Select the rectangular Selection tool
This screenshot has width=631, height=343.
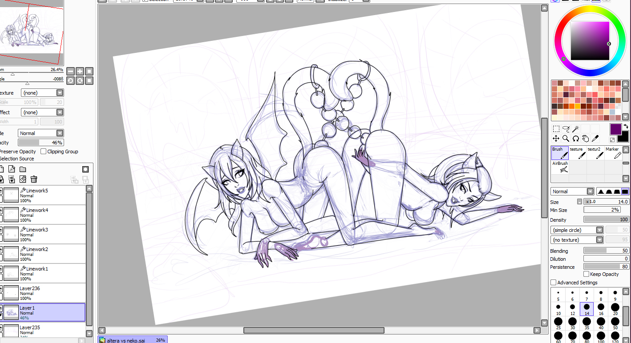click(x=556, y=129)
